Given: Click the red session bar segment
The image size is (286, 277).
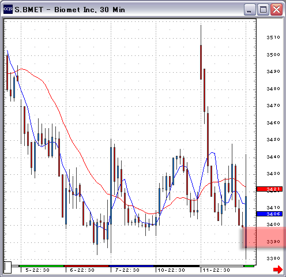Looking at the screenshot, I should [86, 266].
